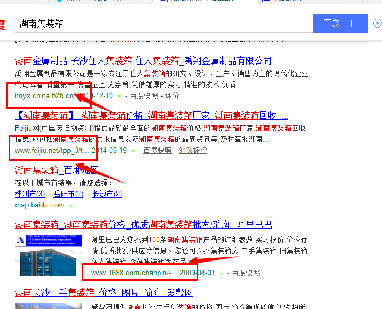Click the blue shipping container thumbnail
Image resolution: width=382 pixels, height=309 pixels.
[x=49, y=255]
